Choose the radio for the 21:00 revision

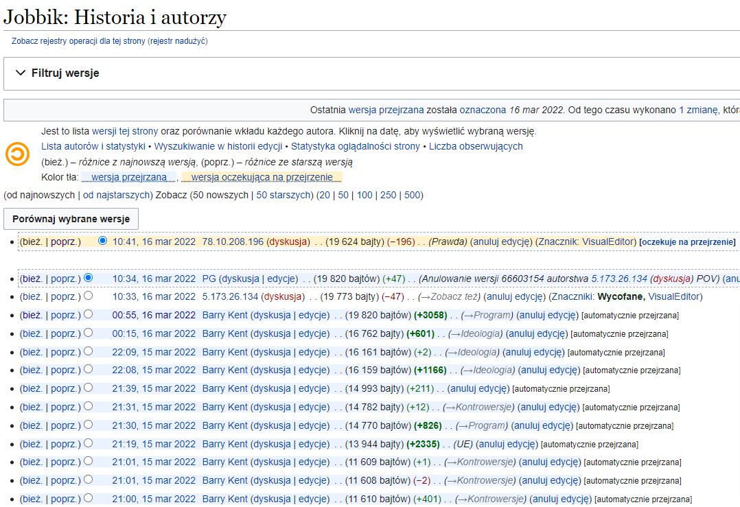[x=89, y=497]
